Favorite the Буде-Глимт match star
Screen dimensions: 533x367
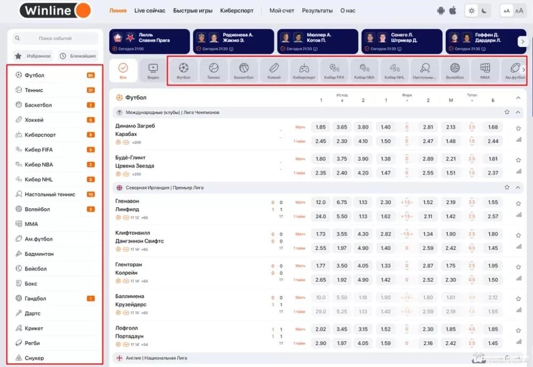coord(519,160)
